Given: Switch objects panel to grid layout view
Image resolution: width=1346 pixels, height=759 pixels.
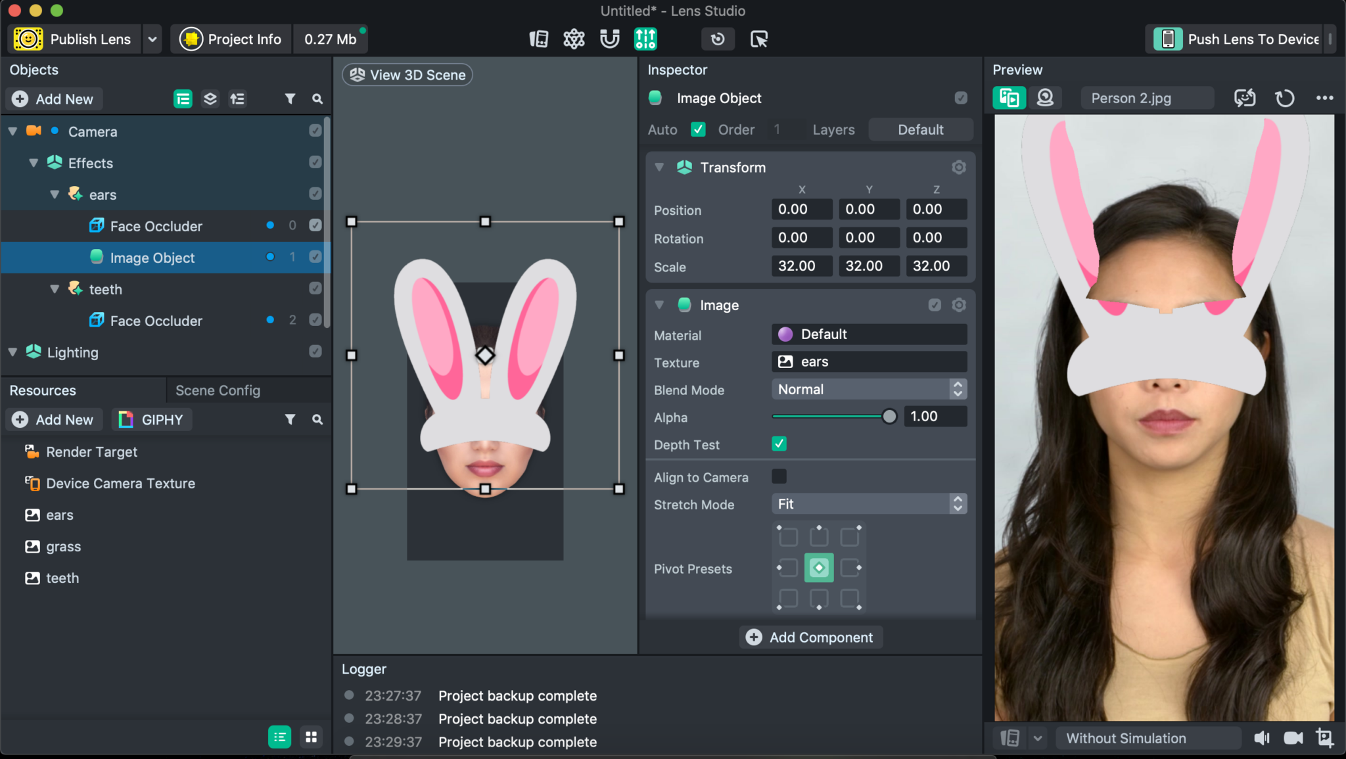Looking at the screenshot, I should pyautogui.click(x=311, y=737).
